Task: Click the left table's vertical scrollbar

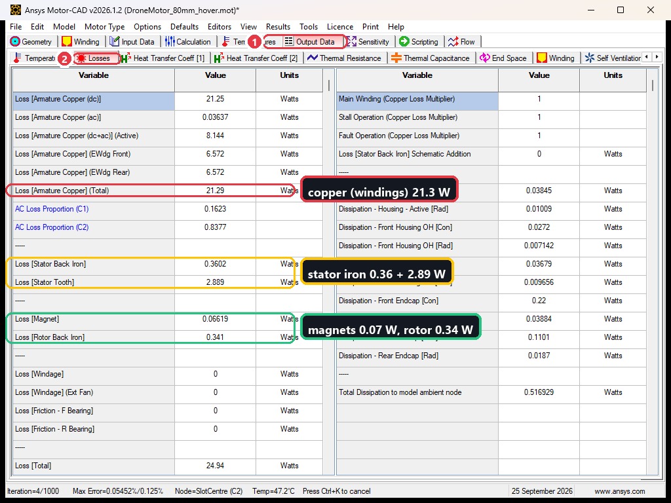Action: coord(329,272)
